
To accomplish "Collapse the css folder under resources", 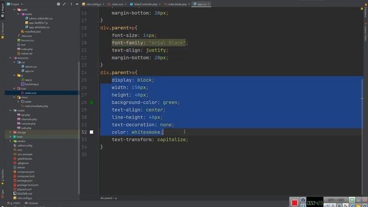I will 14,63.
